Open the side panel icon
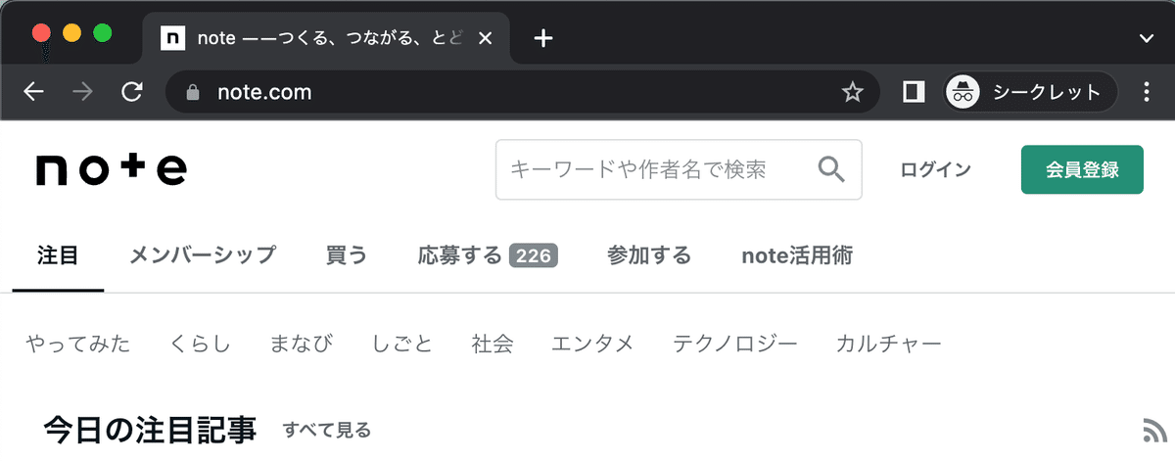The image size is (1175, 461). pyautogui.click(x=914, y=92)
